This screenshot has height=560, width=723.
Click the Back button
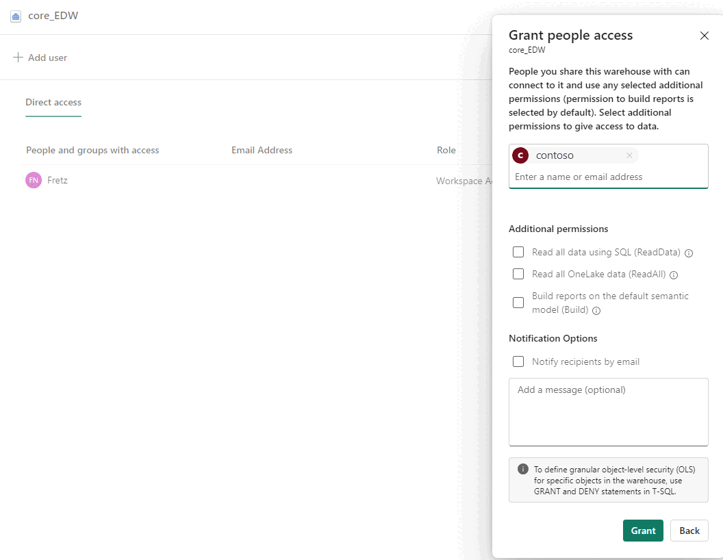pos(689,531)
